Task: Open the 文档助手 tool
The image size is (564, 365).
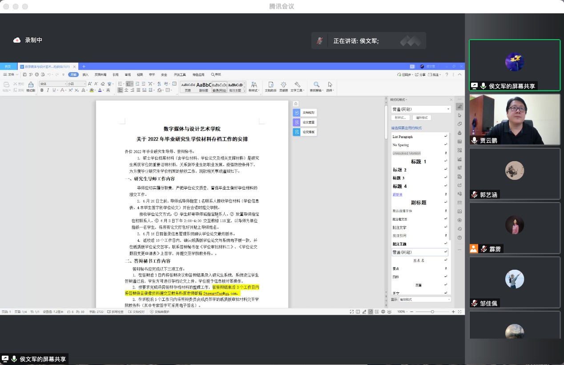Action: pyautogui.click(x=271, y=86)
